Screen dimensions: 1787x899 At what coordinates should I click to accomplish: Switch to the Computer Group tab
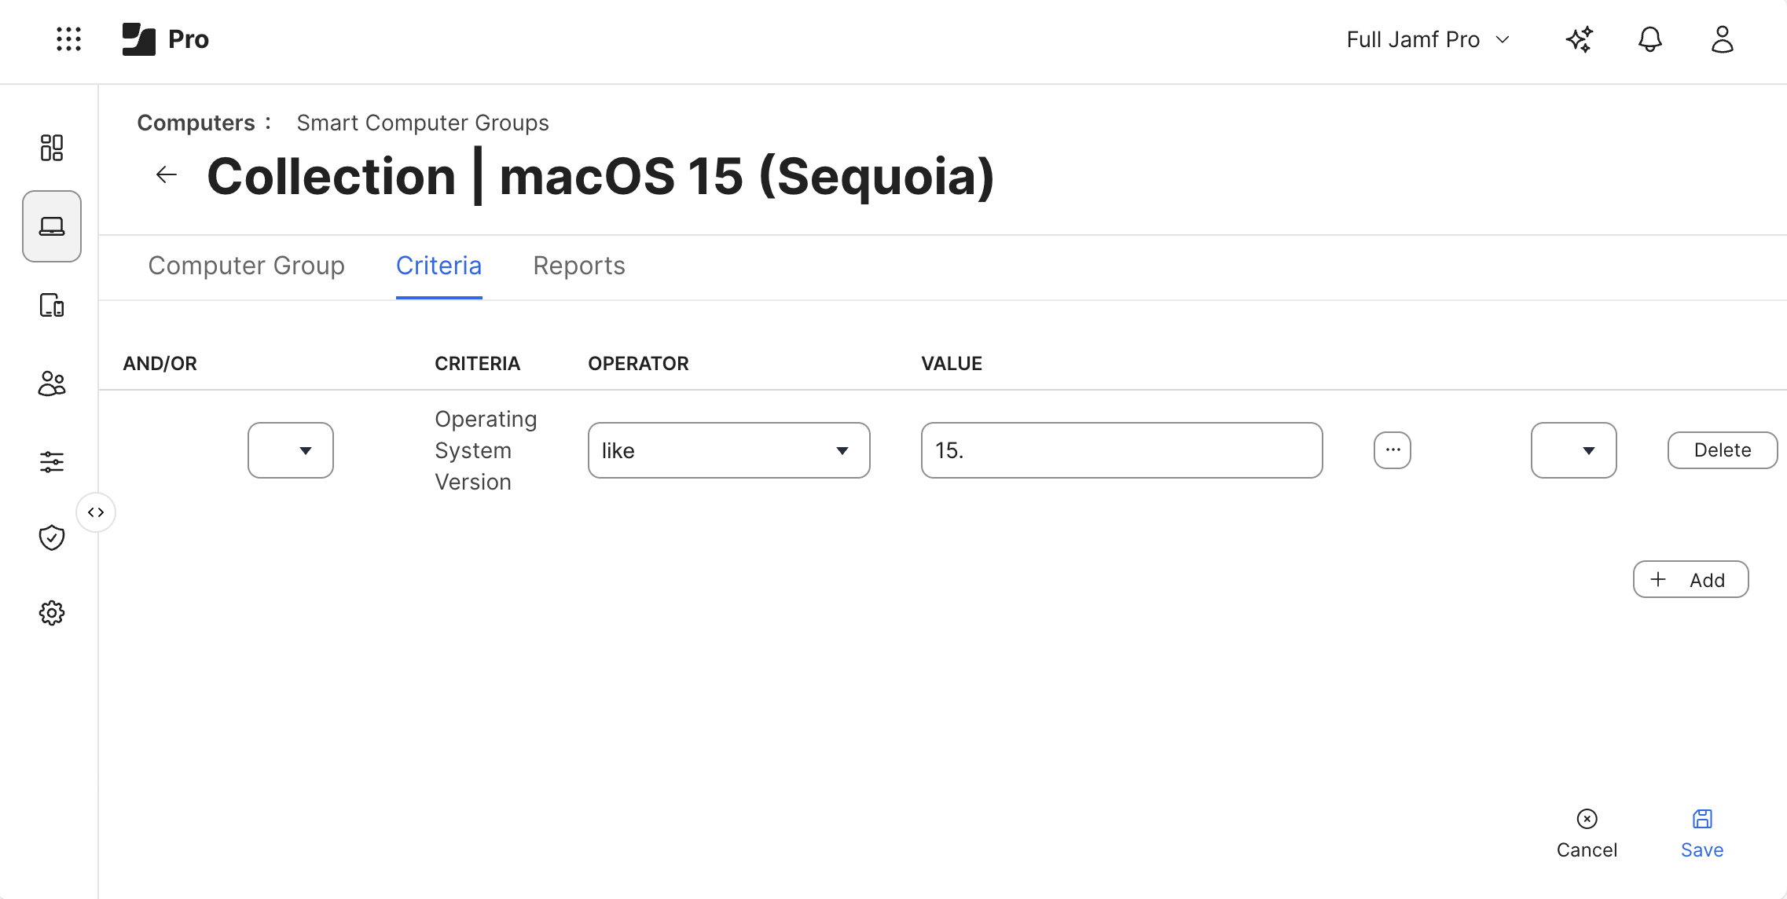[246, 266]
